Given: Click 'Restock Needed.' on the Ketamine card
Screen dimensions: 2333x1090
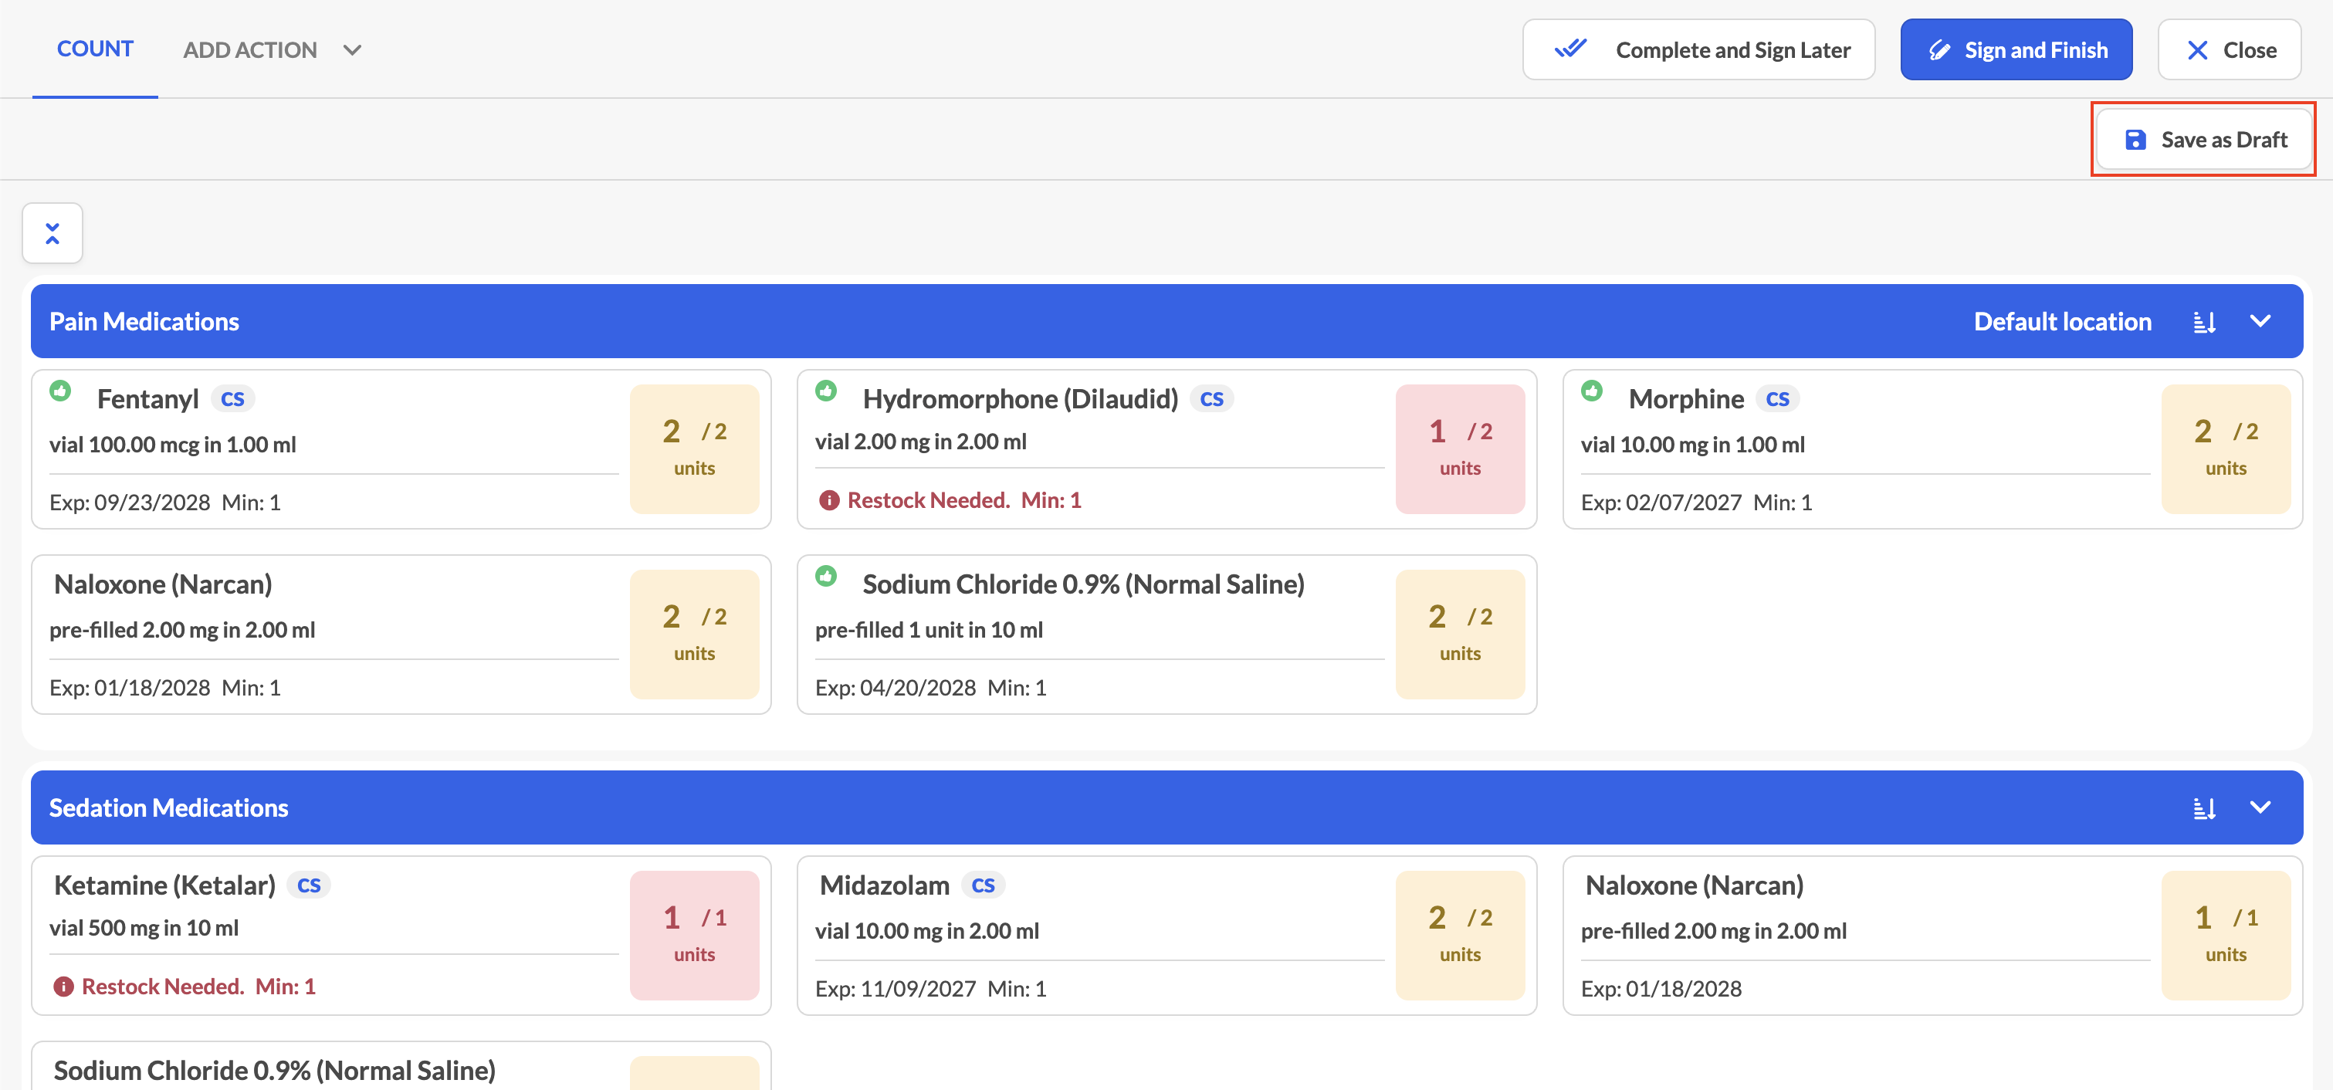Looking at the screenshot, I should [x=163, y=987].
